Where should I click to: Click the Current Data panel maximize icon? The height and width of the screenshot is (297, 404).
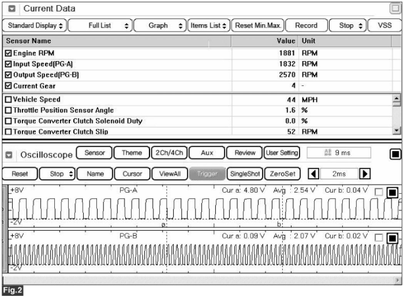395,9
